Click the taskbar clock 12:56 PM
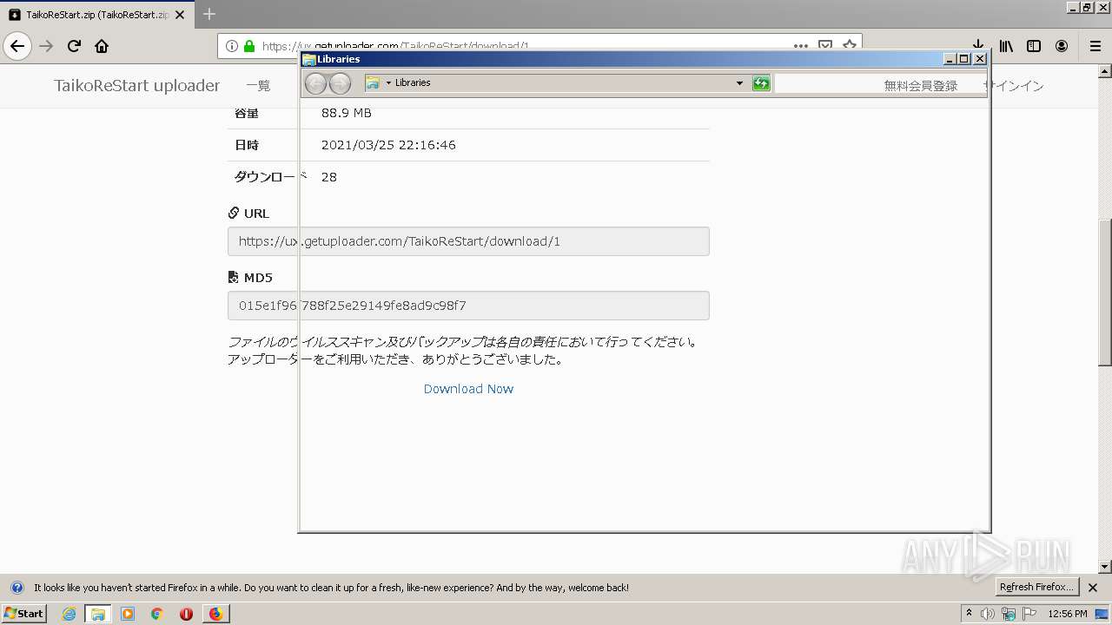Image resolution: width=1112 pixels, height=625 pixels. [x=1068, y=614]
